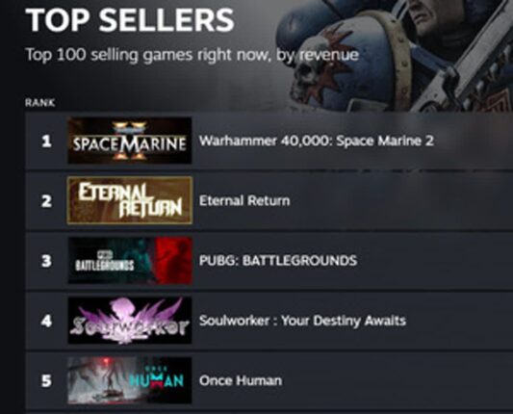Click the RANK column header
The width and height of the screenshot is (513, 414).
(x=39, y=103)
